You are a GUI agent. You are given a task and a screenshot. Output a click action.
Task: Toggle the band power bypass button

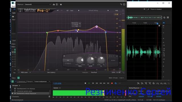point(64,56)
